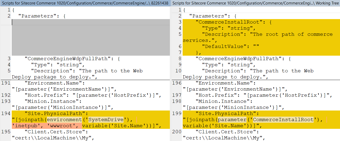This screenshot has height=141, width=340.
Task: Click "The root path of commerce" description text
Action: tap(292, 34)
